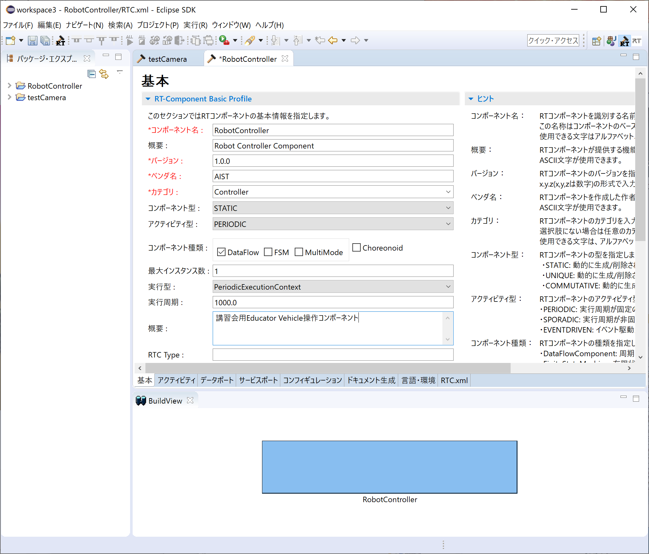The height and width of the screenshot is (554, 649).
Task: Click the Save (floppy disk) toolbar icon
Action: point(32,40)
